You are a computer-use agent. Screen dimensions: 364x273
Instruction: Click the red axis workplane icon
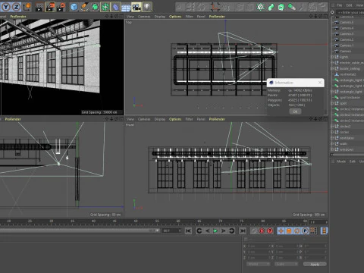click(215, 7)
